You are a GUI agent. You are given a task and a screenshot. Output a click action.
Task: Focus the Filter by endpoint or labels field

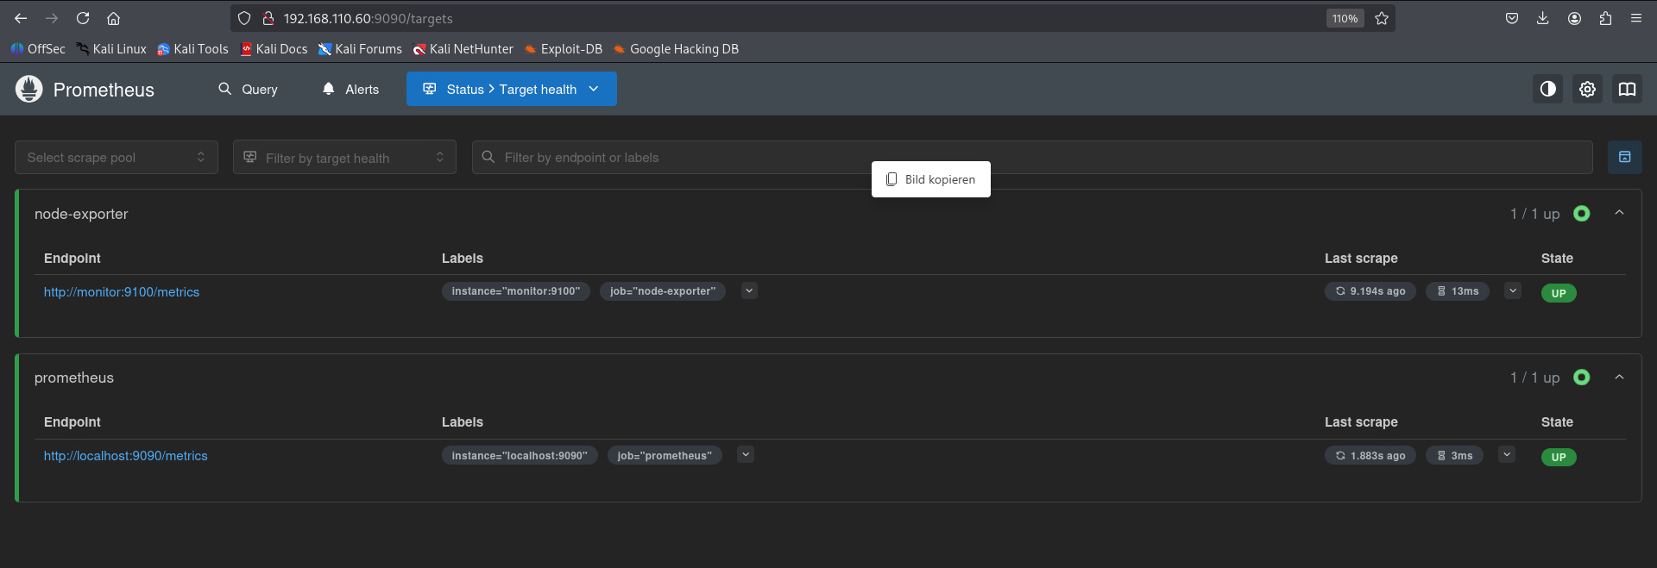tap(673, 157)
